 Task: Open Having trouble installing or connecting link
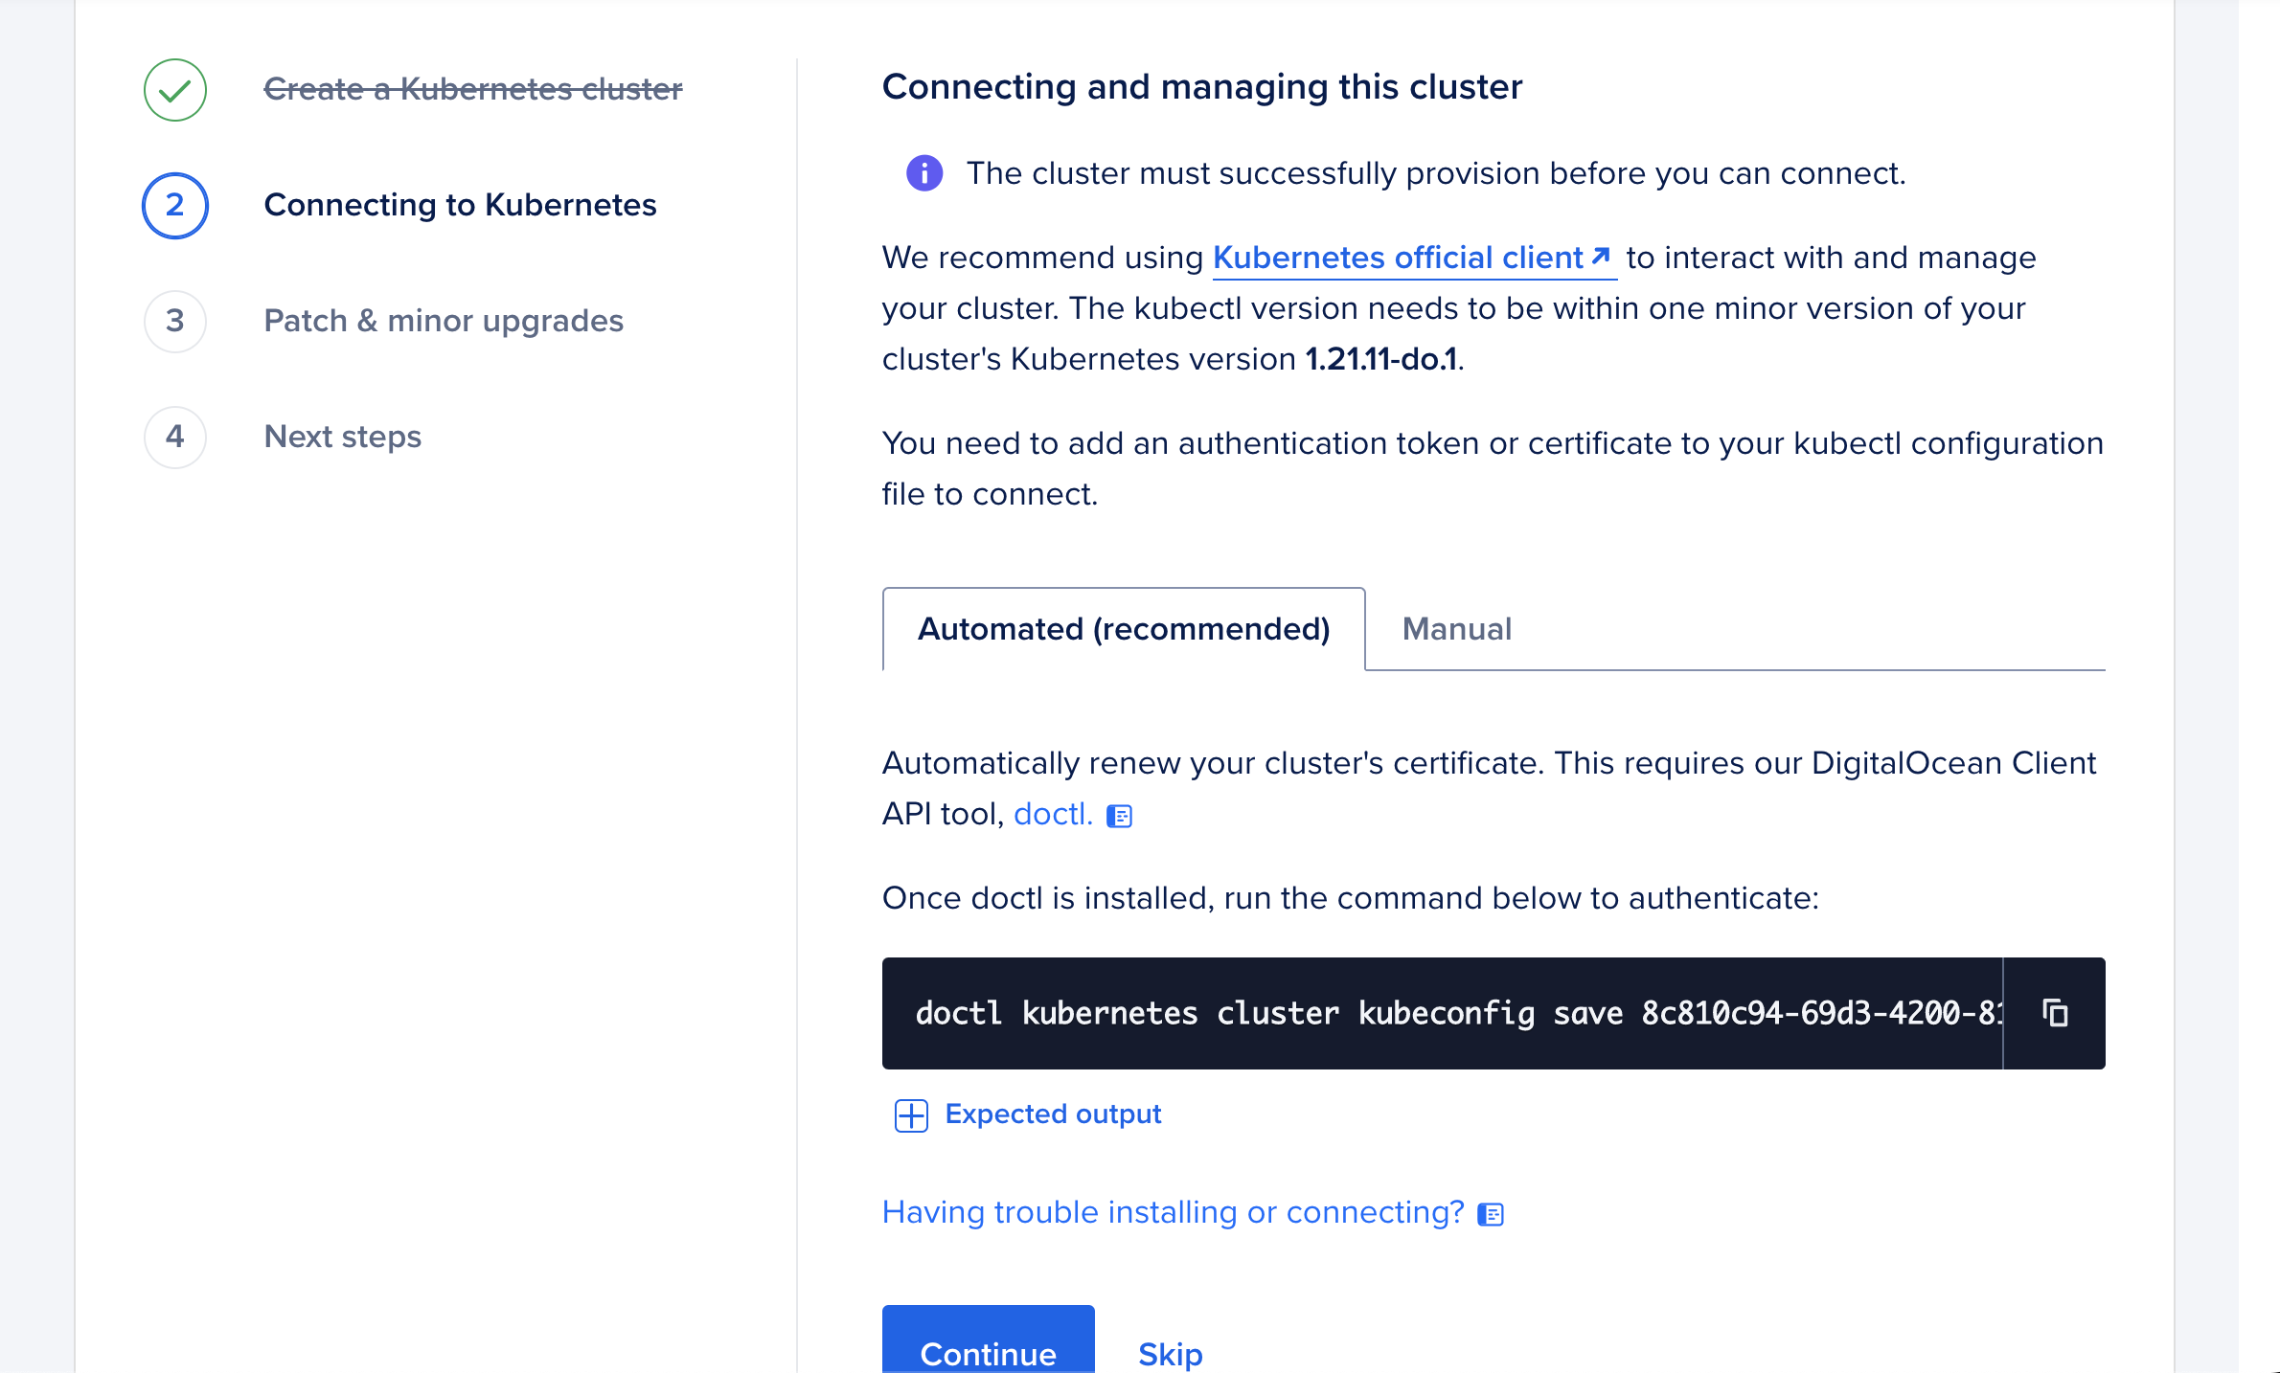click(x=1173, y=1212)
